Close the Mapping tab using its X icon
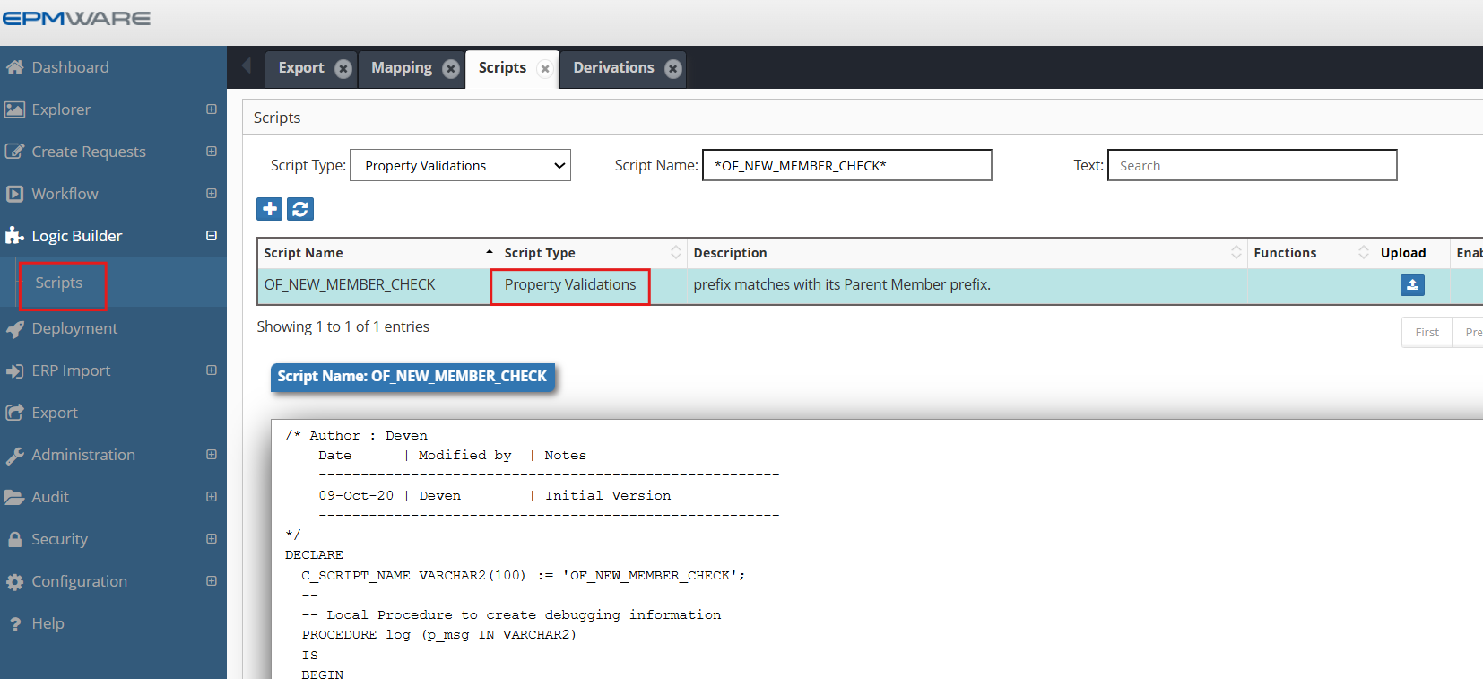The image size is (1483, 679). click(x=451, y=69)
